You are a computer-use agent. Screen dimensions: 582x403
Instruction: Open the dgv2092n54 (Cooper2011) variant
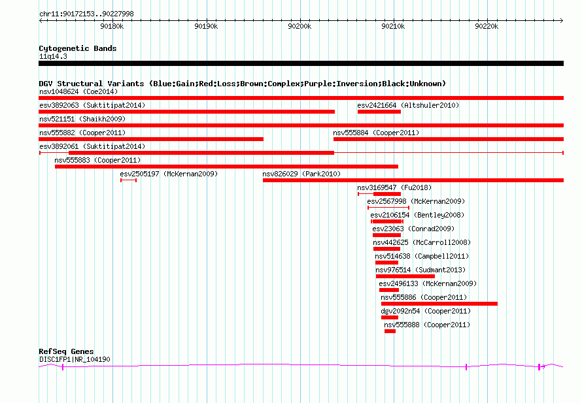[426, 311]
